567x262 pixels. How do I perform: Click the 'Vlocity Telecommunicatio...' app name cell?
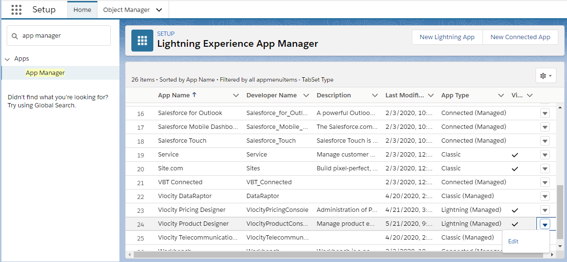click(x=198, y=238)
